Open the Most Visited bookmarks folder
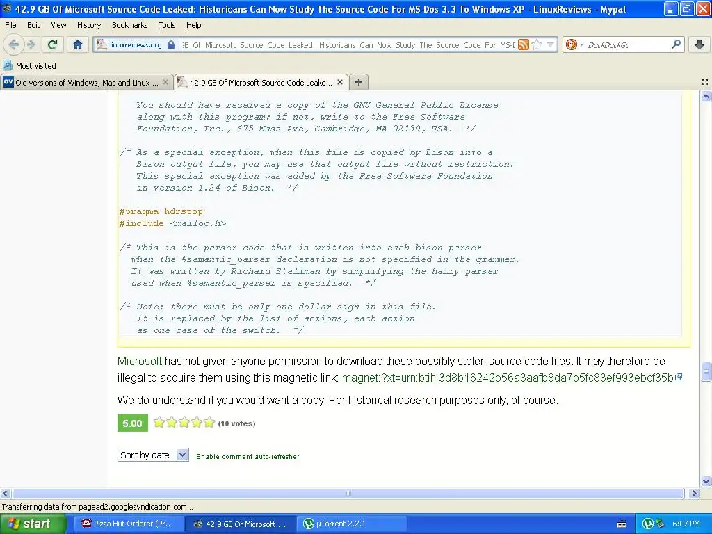This screenshot has width=712, height=534. pyautogui.click(x=29, y=66)
